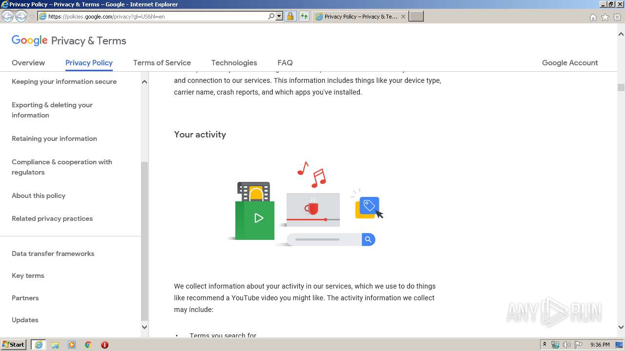The height and width of the screenshot is (351, 625).
Task: Click page scrollbar up arrow
Action: click(621, 34)
